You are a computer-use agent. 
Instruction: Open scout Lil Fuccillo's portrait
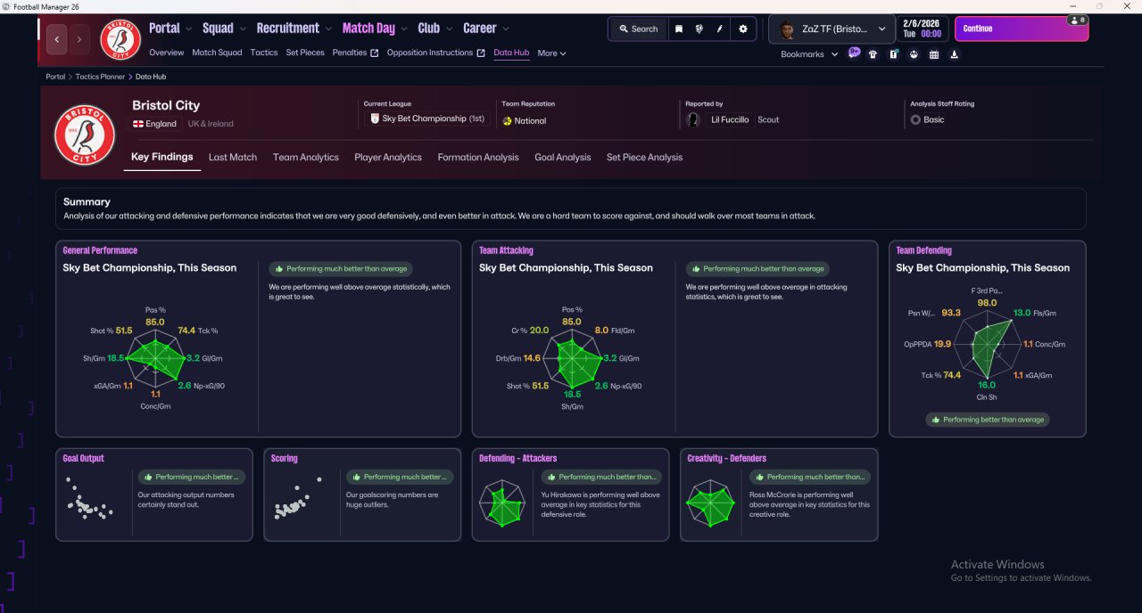click(x=693, y=119)
